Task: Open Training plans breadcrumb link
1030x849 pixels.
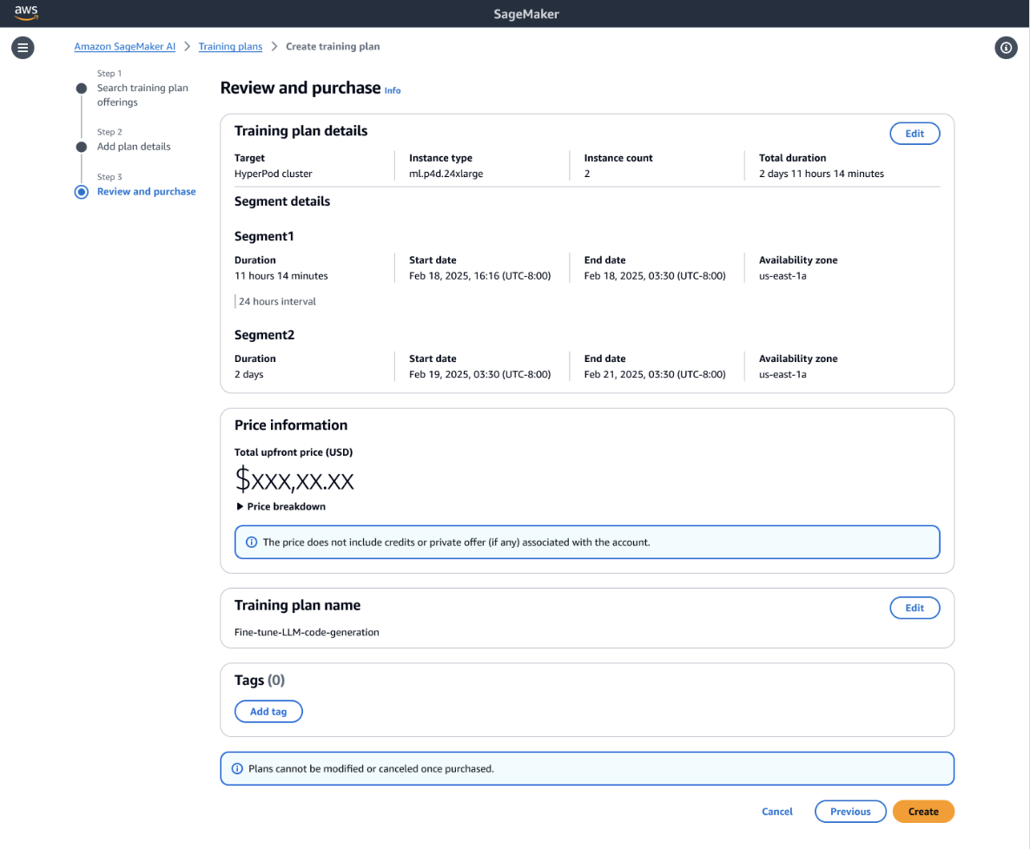Action: point(230,47)
